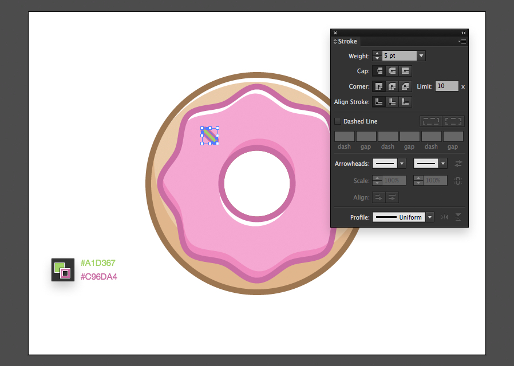The height and width of the screenshot is (366, 514).
Task: Click the align dashes to corners icon
Action: tap(453, 121)
